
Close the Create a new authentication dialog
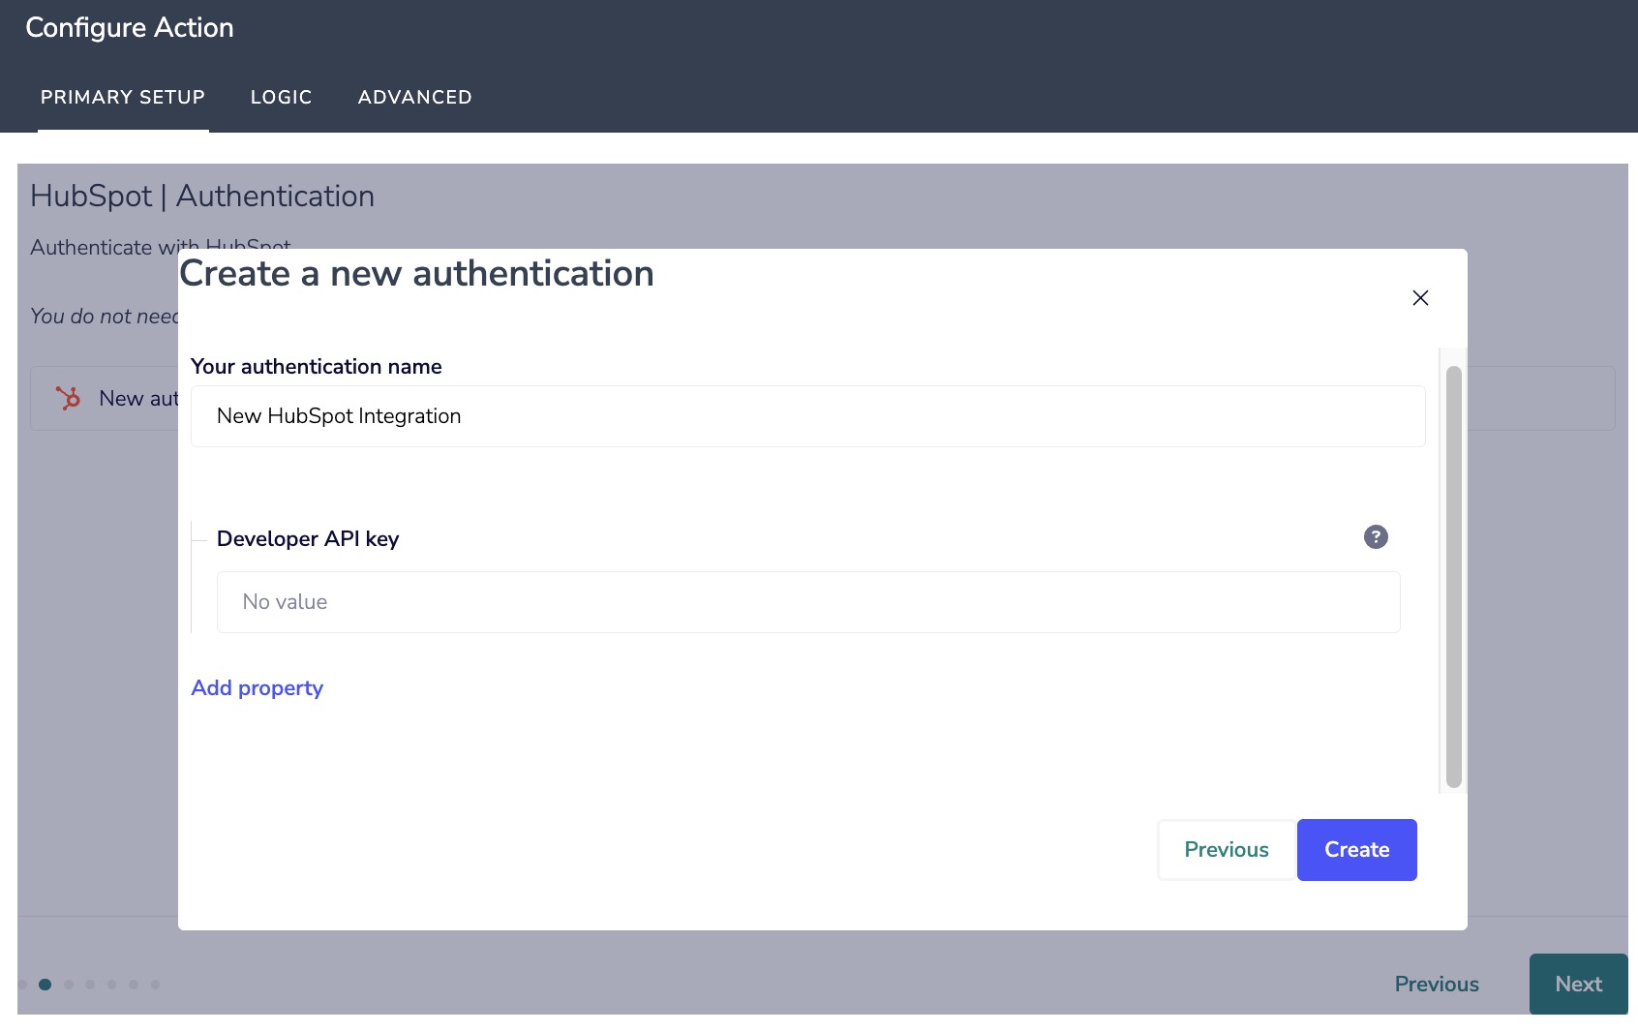[1420, 298]
